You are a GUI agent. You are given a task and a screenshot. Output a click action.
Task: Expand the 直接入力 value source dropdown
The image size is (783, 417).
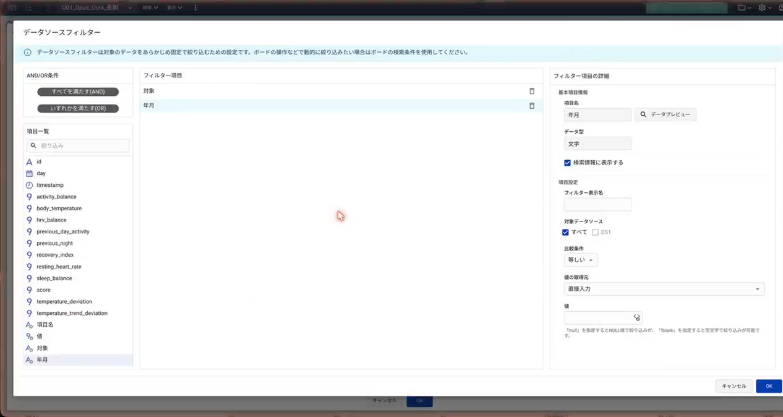[664, 289]
